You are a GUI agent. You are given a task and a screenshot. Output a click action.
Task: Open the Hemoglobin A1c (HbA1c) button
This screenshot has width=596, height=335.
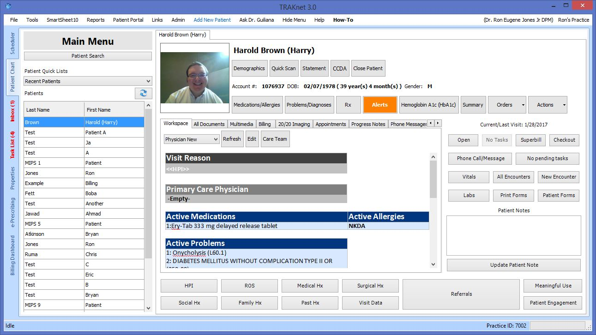point(428,105)
